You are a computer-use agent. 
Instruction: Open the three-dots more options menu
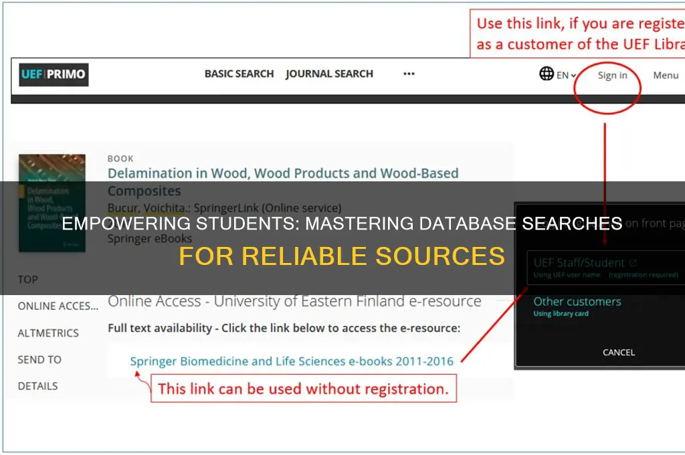[409, 74]
